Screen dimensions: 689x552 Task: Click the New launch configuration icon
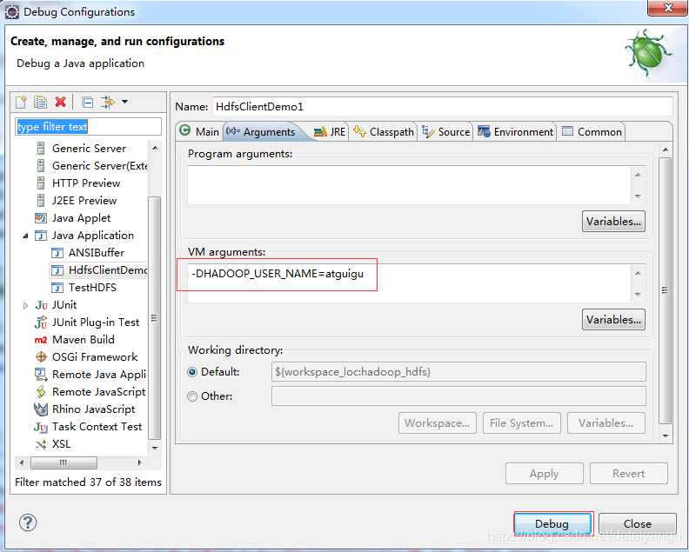(x=21, y=102)
